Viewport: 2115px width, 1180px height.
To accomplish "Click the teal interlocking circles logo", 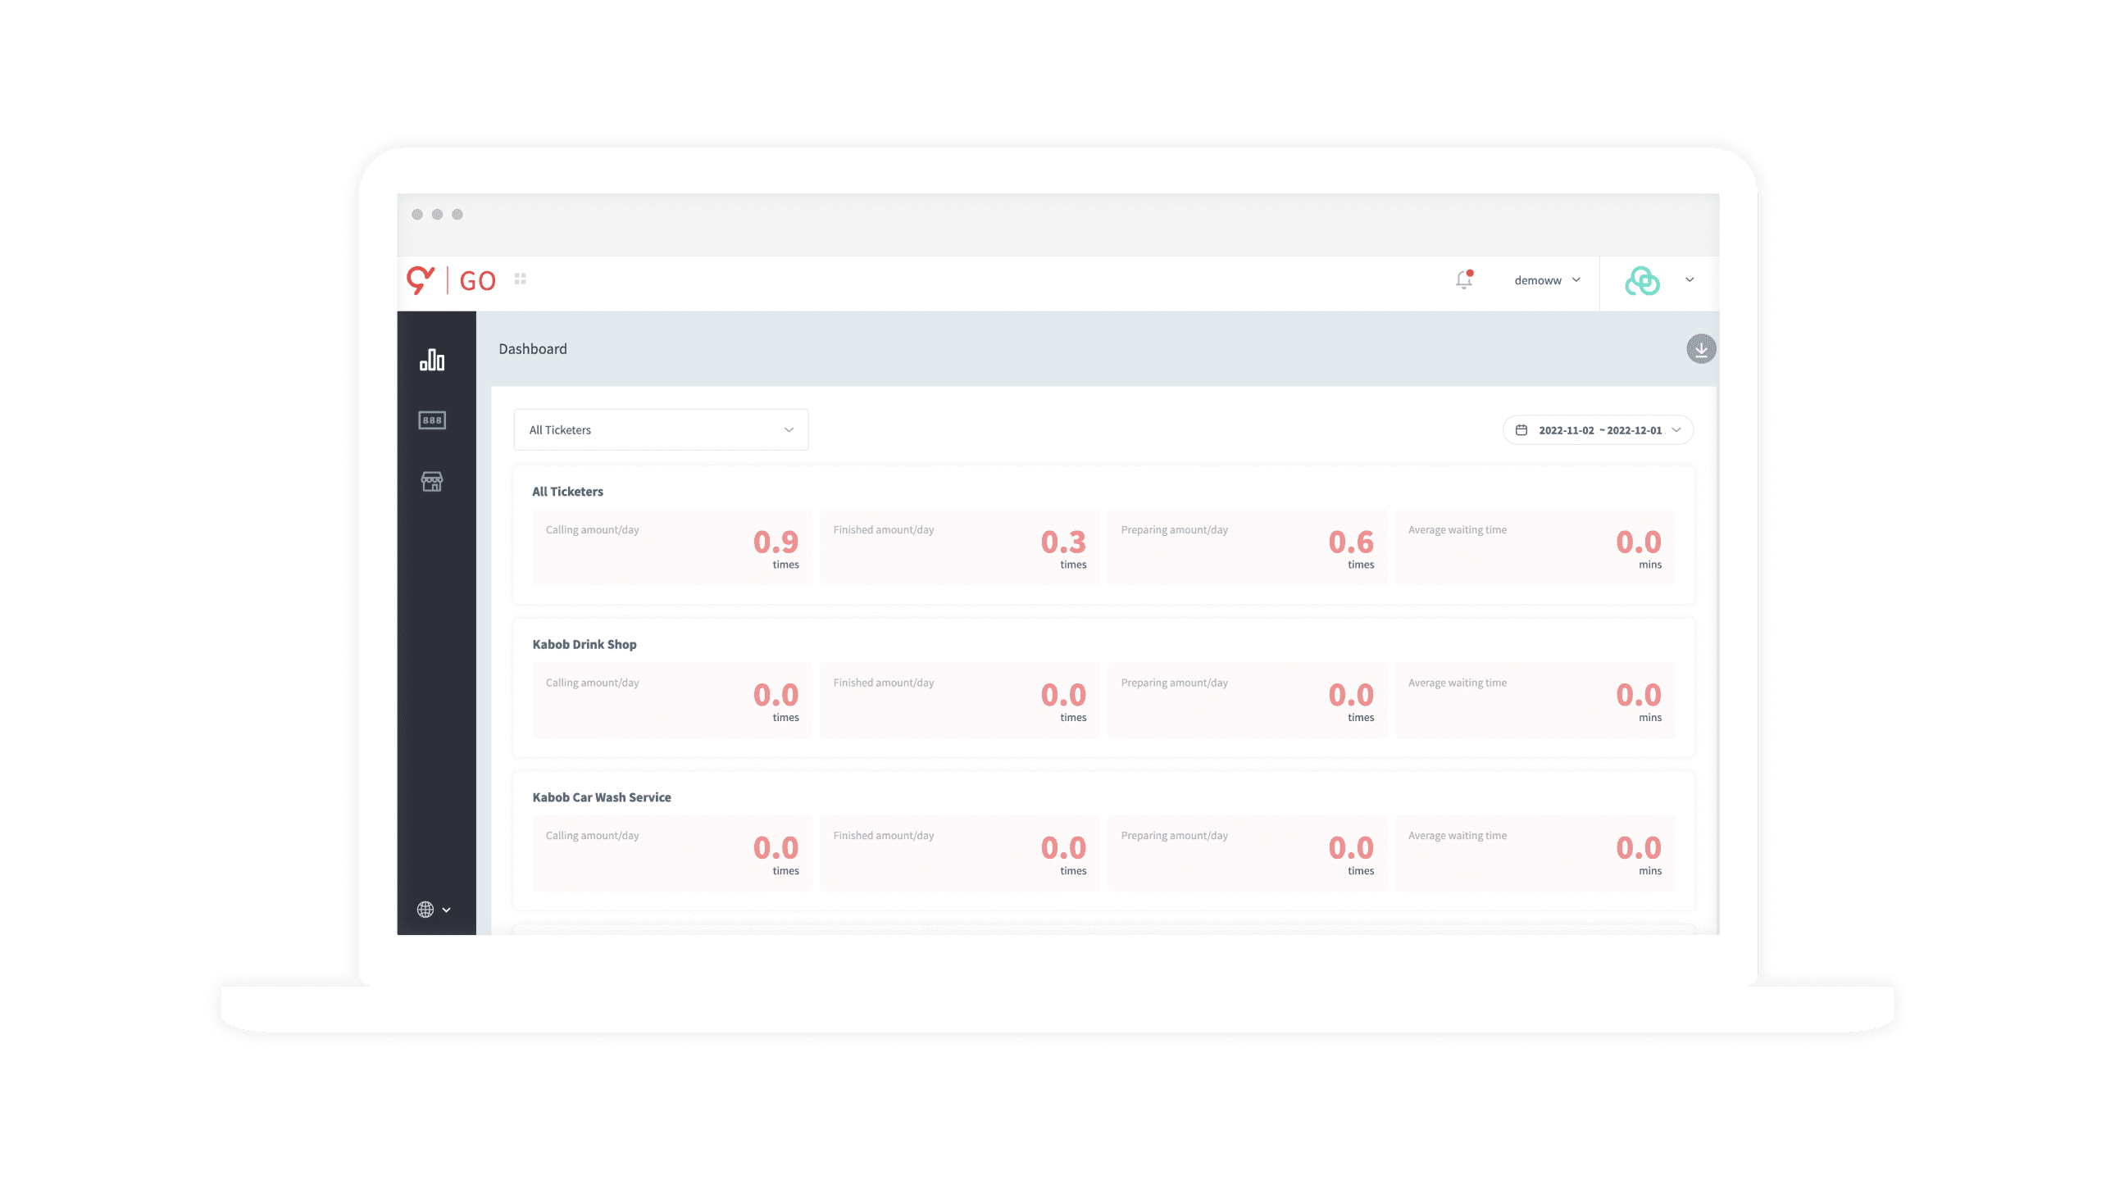I will tap(1642, 280).
